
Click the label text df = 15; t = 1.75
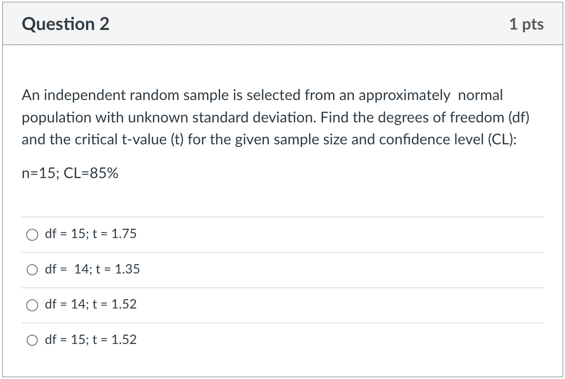pyautogui.click(x=91, y=234)
